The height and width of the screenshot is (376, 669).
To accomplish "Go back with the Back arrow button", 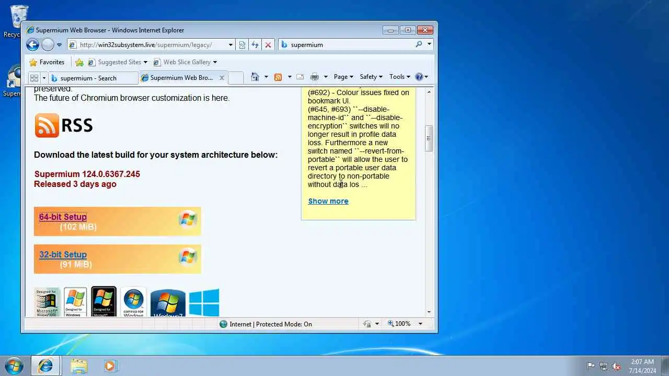I will (x=32, y=45).
